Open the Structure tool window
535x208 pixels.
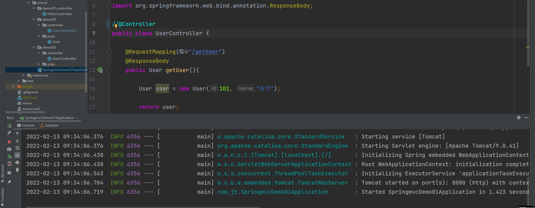[3, 173]
